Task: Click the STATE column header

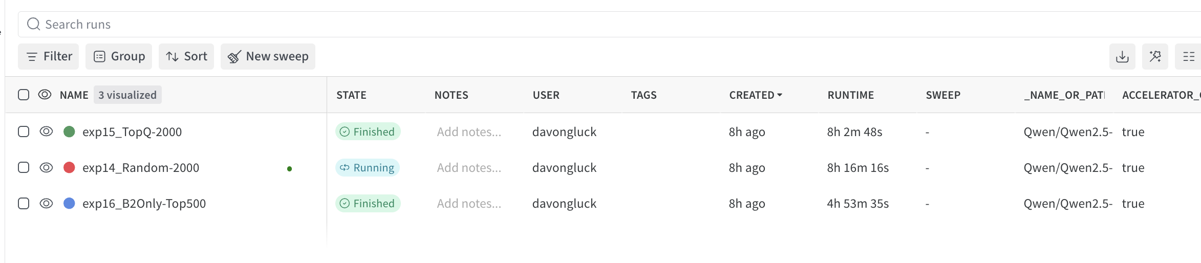Action: click(351, 95)
